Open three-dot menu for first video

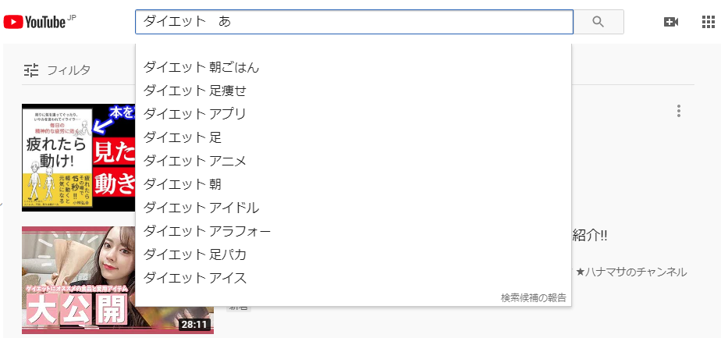(678, 111)
